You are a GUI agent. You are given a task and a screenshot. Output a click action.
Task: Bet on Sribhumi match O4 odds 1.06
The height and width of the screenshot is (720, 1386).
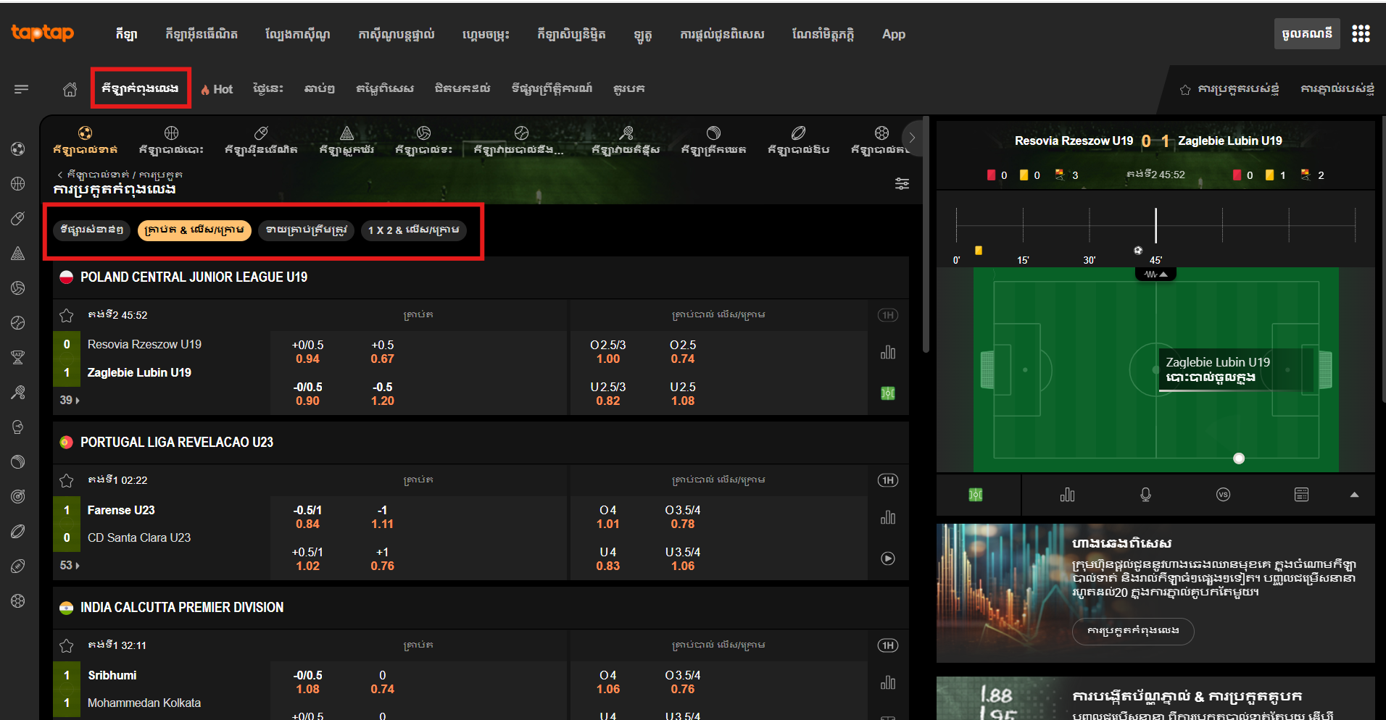[607, 682]
